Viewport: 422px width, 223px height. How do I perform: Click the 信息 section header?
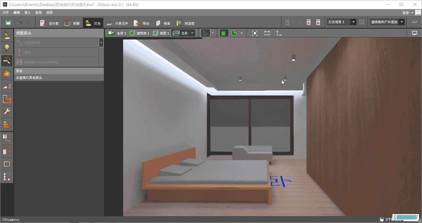coord(59,71)
